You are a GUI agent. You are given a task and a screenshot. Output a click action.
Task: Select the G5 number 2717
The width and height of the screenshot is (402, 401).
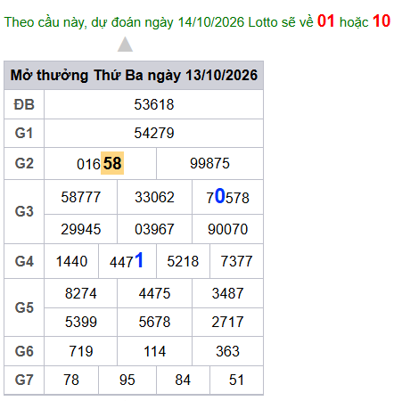pos(227,322)
